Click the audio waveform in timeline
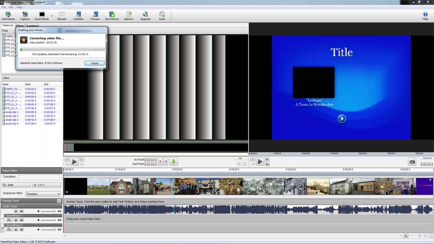The image size is (434, 244). tap(248, 209)
